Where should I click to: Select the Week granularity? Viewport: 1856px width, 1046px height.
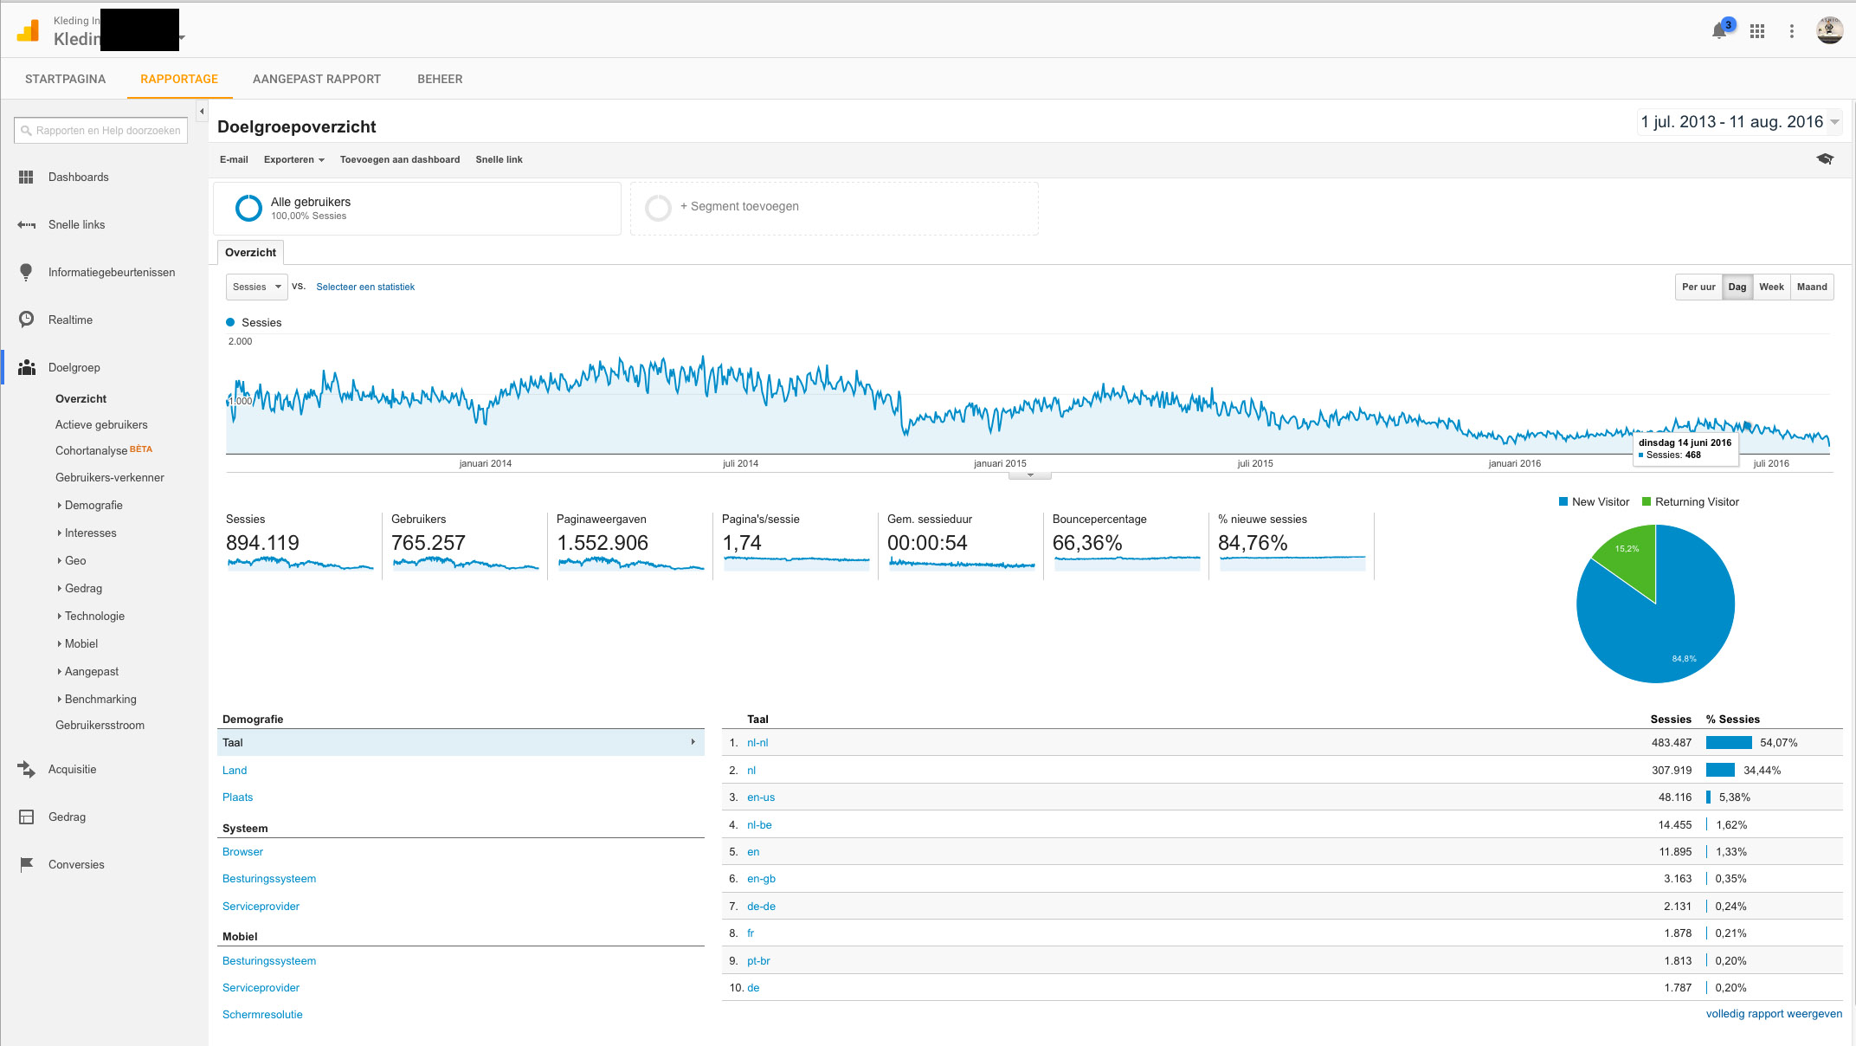[1771, 287]
